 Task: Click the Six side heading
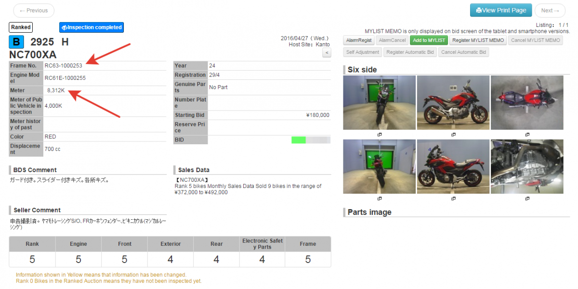pos(362,70)
